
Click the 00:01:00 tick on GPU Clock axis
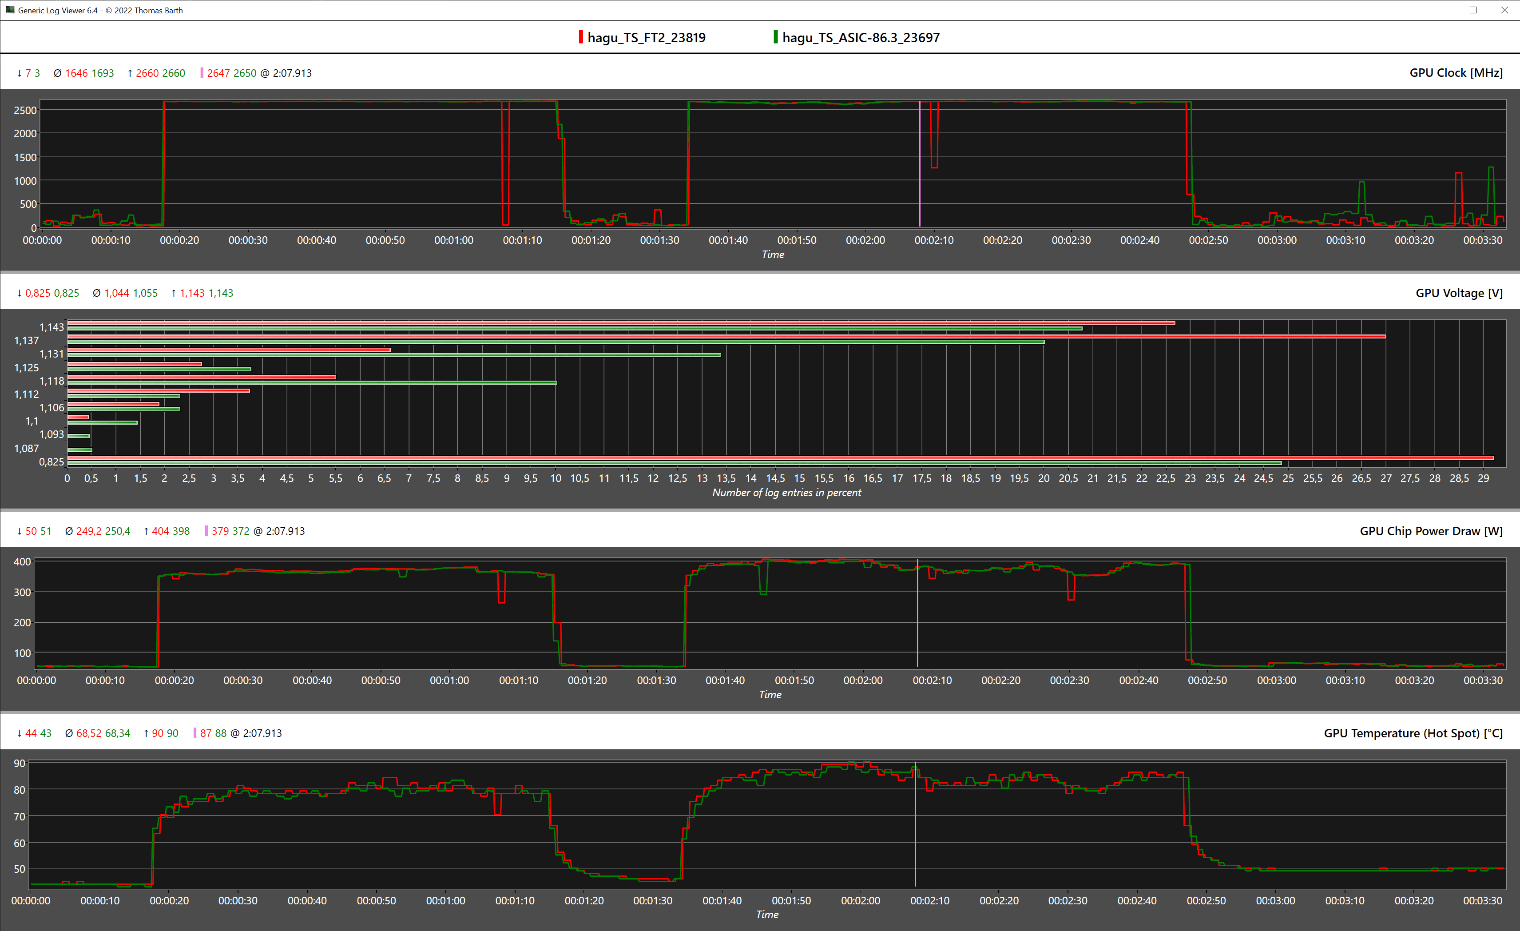(x=453, y=240)
